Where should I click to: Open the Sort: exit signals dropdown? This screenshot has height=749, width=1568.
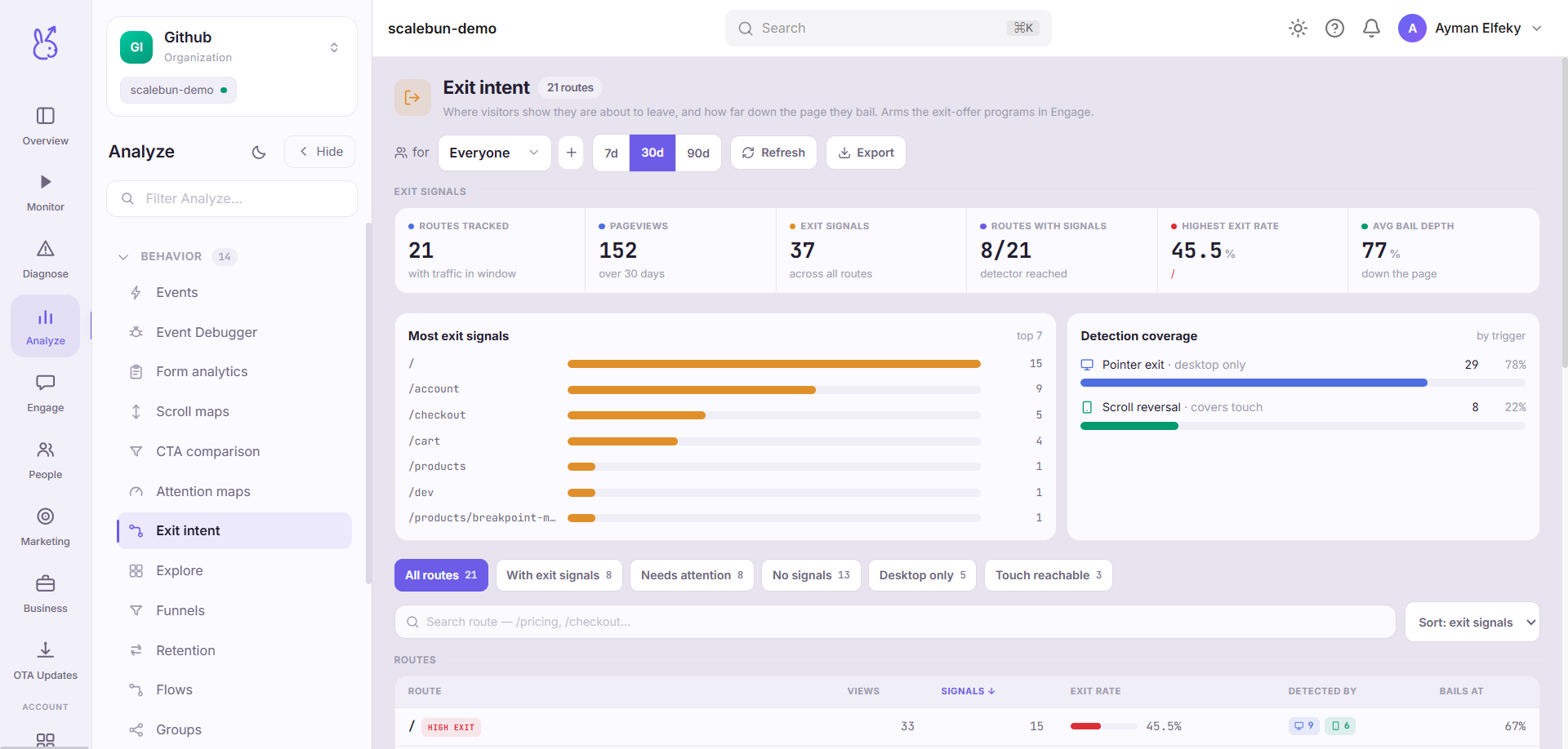click(1472, 623)
